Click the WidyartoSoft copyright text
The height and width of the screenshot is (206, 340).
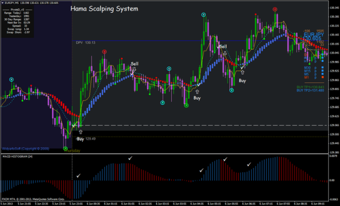tap(26, 149)
